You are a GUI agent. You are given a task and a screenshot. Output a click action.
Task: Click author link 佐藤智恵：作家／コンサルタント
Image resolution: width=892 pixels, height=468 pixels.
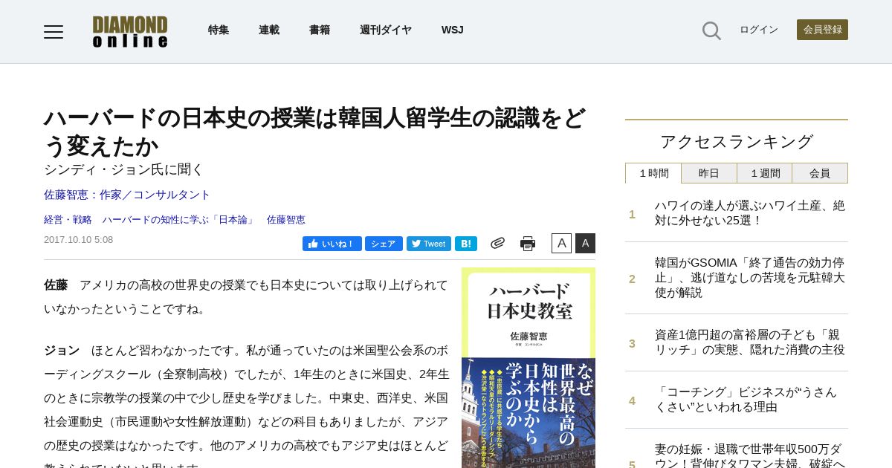click(x=127, y=195)
